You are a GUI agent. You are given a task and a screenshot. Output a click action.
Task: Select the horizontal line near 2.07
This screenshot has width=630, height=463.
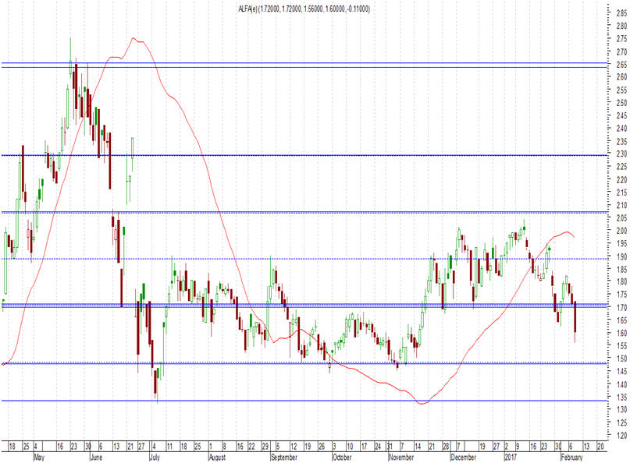pyautogui.click(x=305, y=212)
